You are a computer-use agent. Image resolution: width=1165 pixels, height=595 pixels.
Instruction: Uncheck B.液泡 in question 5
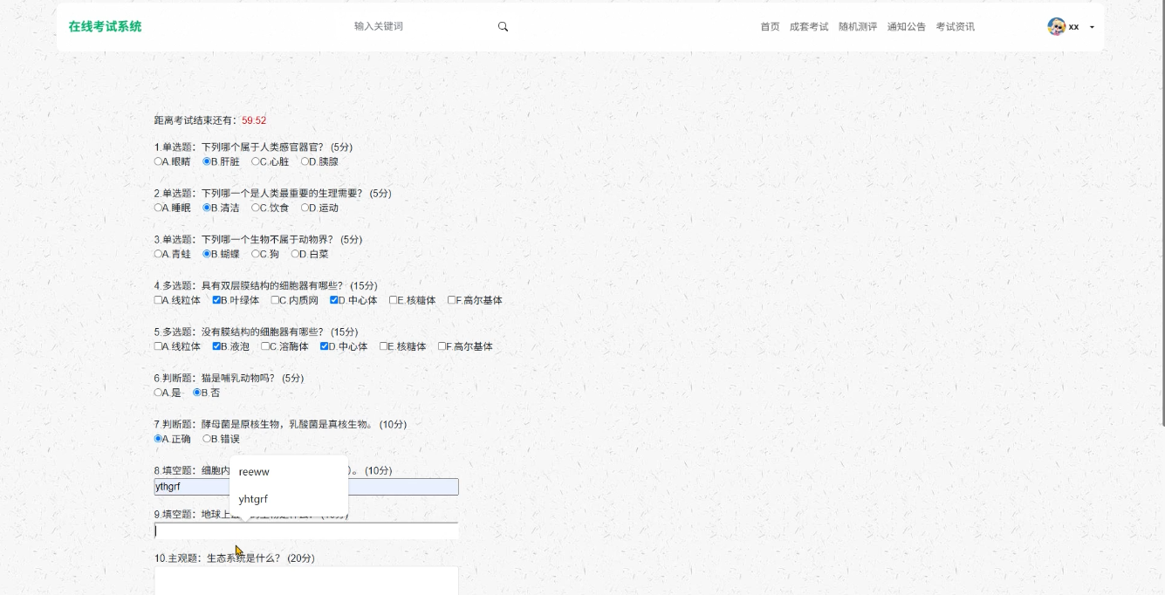(x=216, y=346)
